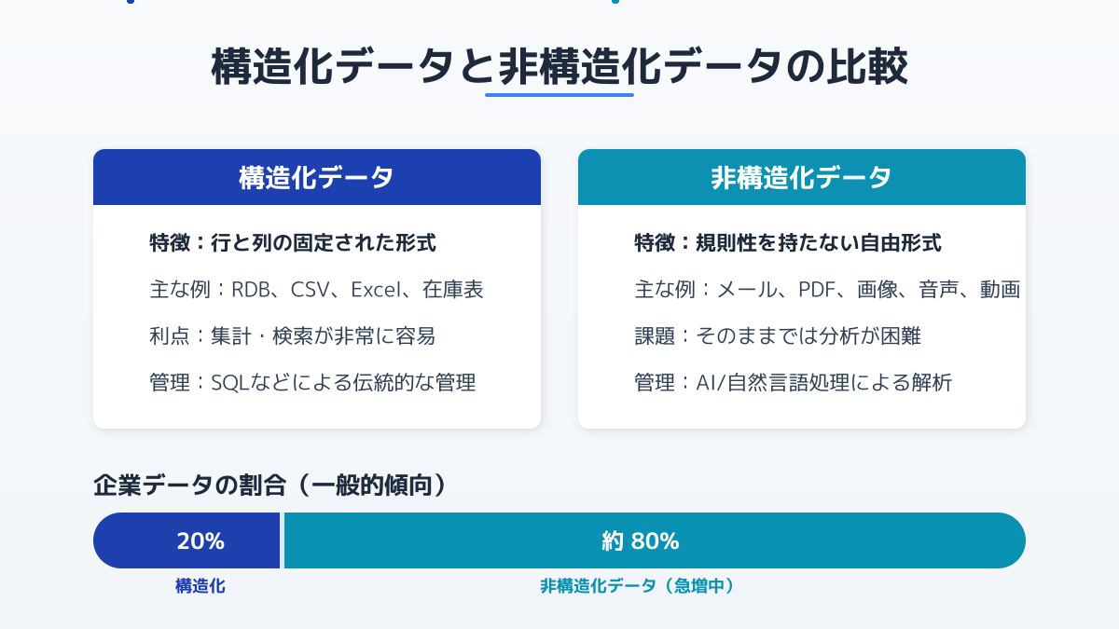Click the main title about data comparison

(x=559, y=69)
